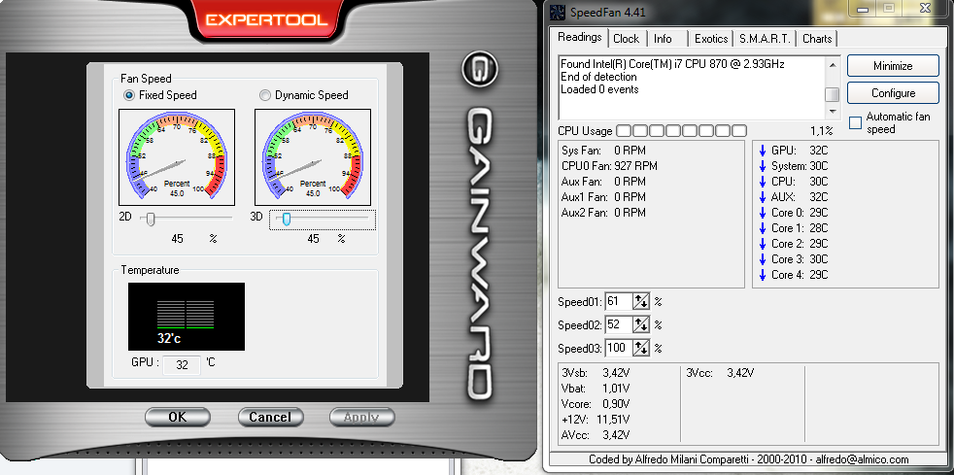
Task: Click the Speed03 value field
Action: click(x=618, y=349)
